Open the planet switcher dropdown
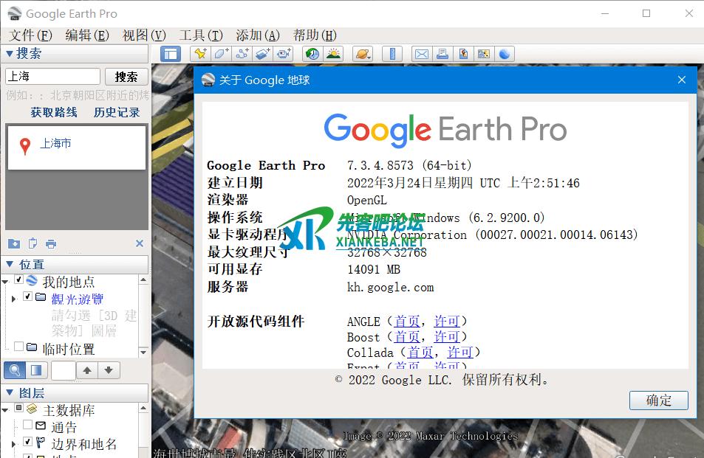The width and height of the screenshot is (704, 458). point(363,54)
